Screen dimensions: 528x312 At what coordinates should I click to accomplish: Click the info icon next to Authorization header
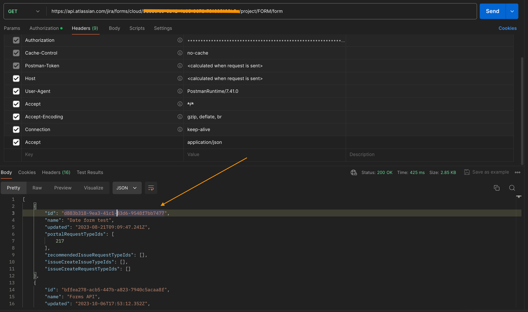[179, 40]
